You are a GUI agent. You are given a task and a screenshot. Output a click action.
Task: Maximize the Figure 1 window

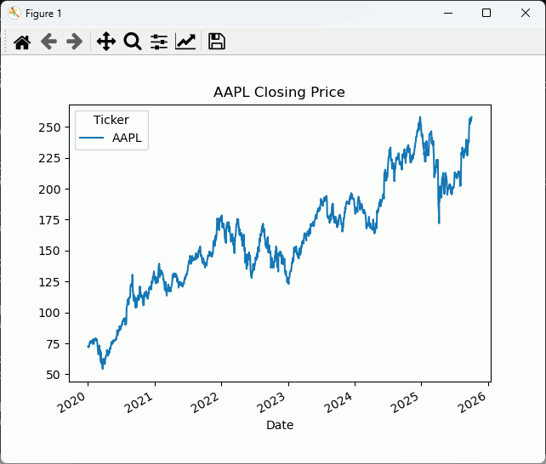click(x=486, y=13)
